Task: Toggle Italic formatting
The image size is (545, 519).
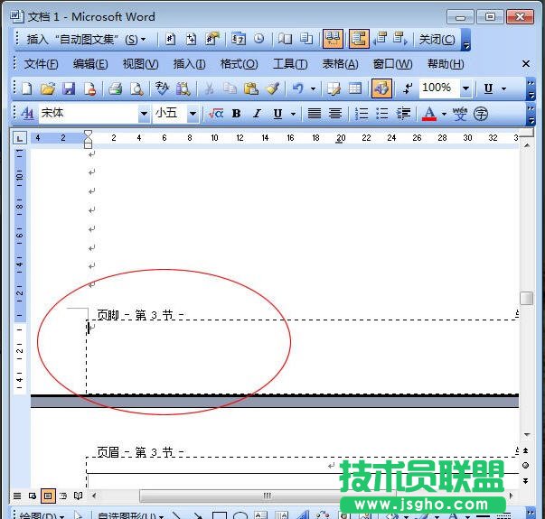Action: coord(257,113)
